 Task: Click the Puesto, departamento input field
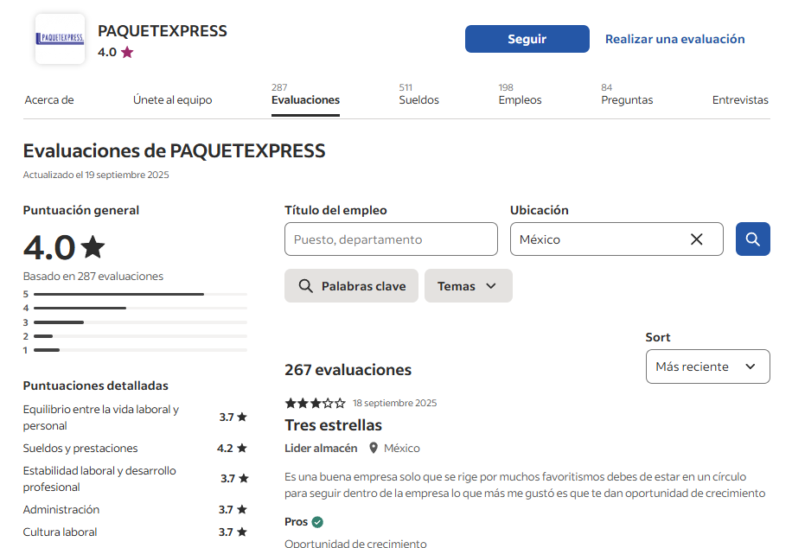[x=391, y=239]
